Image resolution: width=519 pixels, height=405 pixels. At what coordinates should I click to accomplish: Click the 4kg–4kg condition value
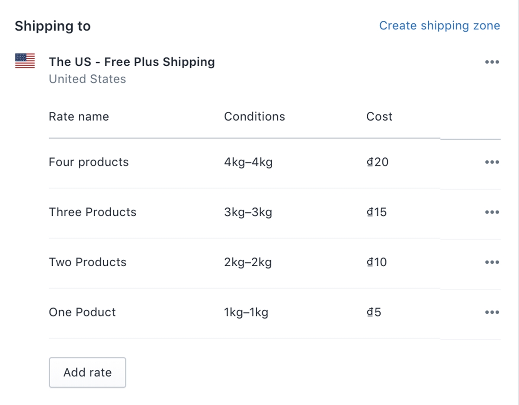coord(248,162)
